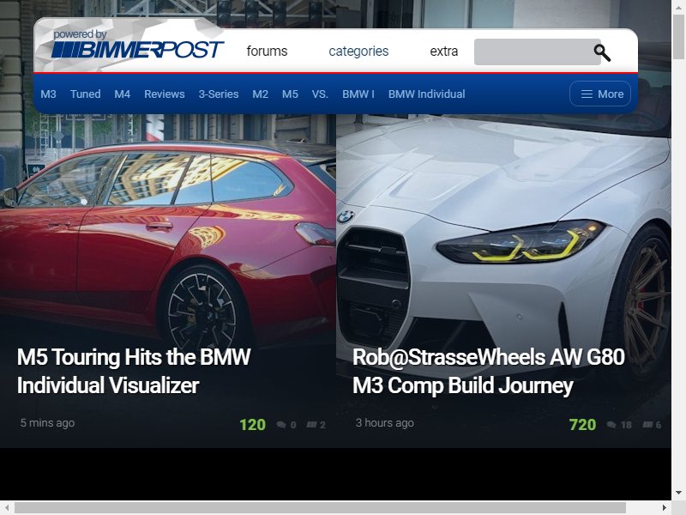Open M5 Touring Hits the BMW Individual Visualizer article
This screenshot has width=686, height=515.
click(x=134, y=372)
